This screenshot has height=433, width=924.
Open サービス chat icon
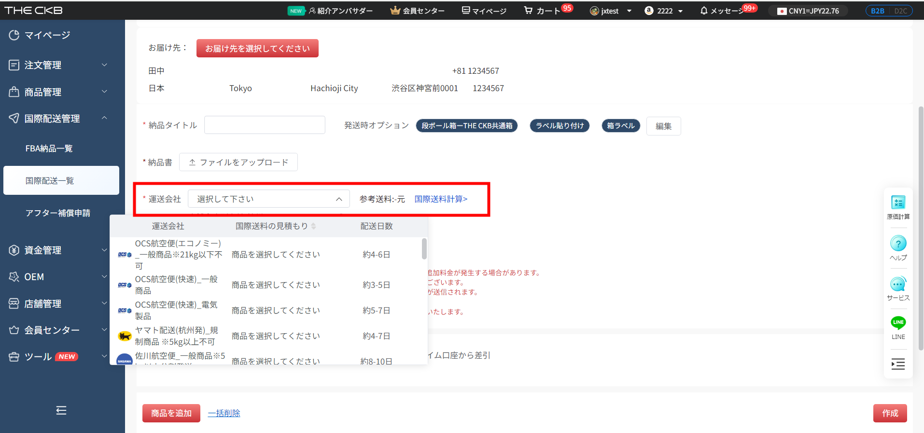pos(898,289)
